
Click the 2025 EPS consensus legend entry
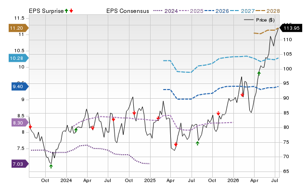pyautogui.click(x=191, y=11)
